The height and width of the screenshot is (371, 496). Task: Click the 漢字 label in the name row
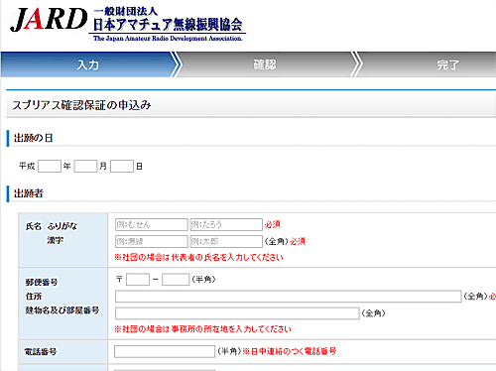point(55,240)
